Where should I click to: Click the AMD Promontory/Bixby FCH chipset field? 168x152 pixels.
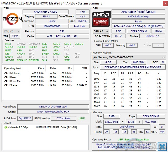click(53, 112)
